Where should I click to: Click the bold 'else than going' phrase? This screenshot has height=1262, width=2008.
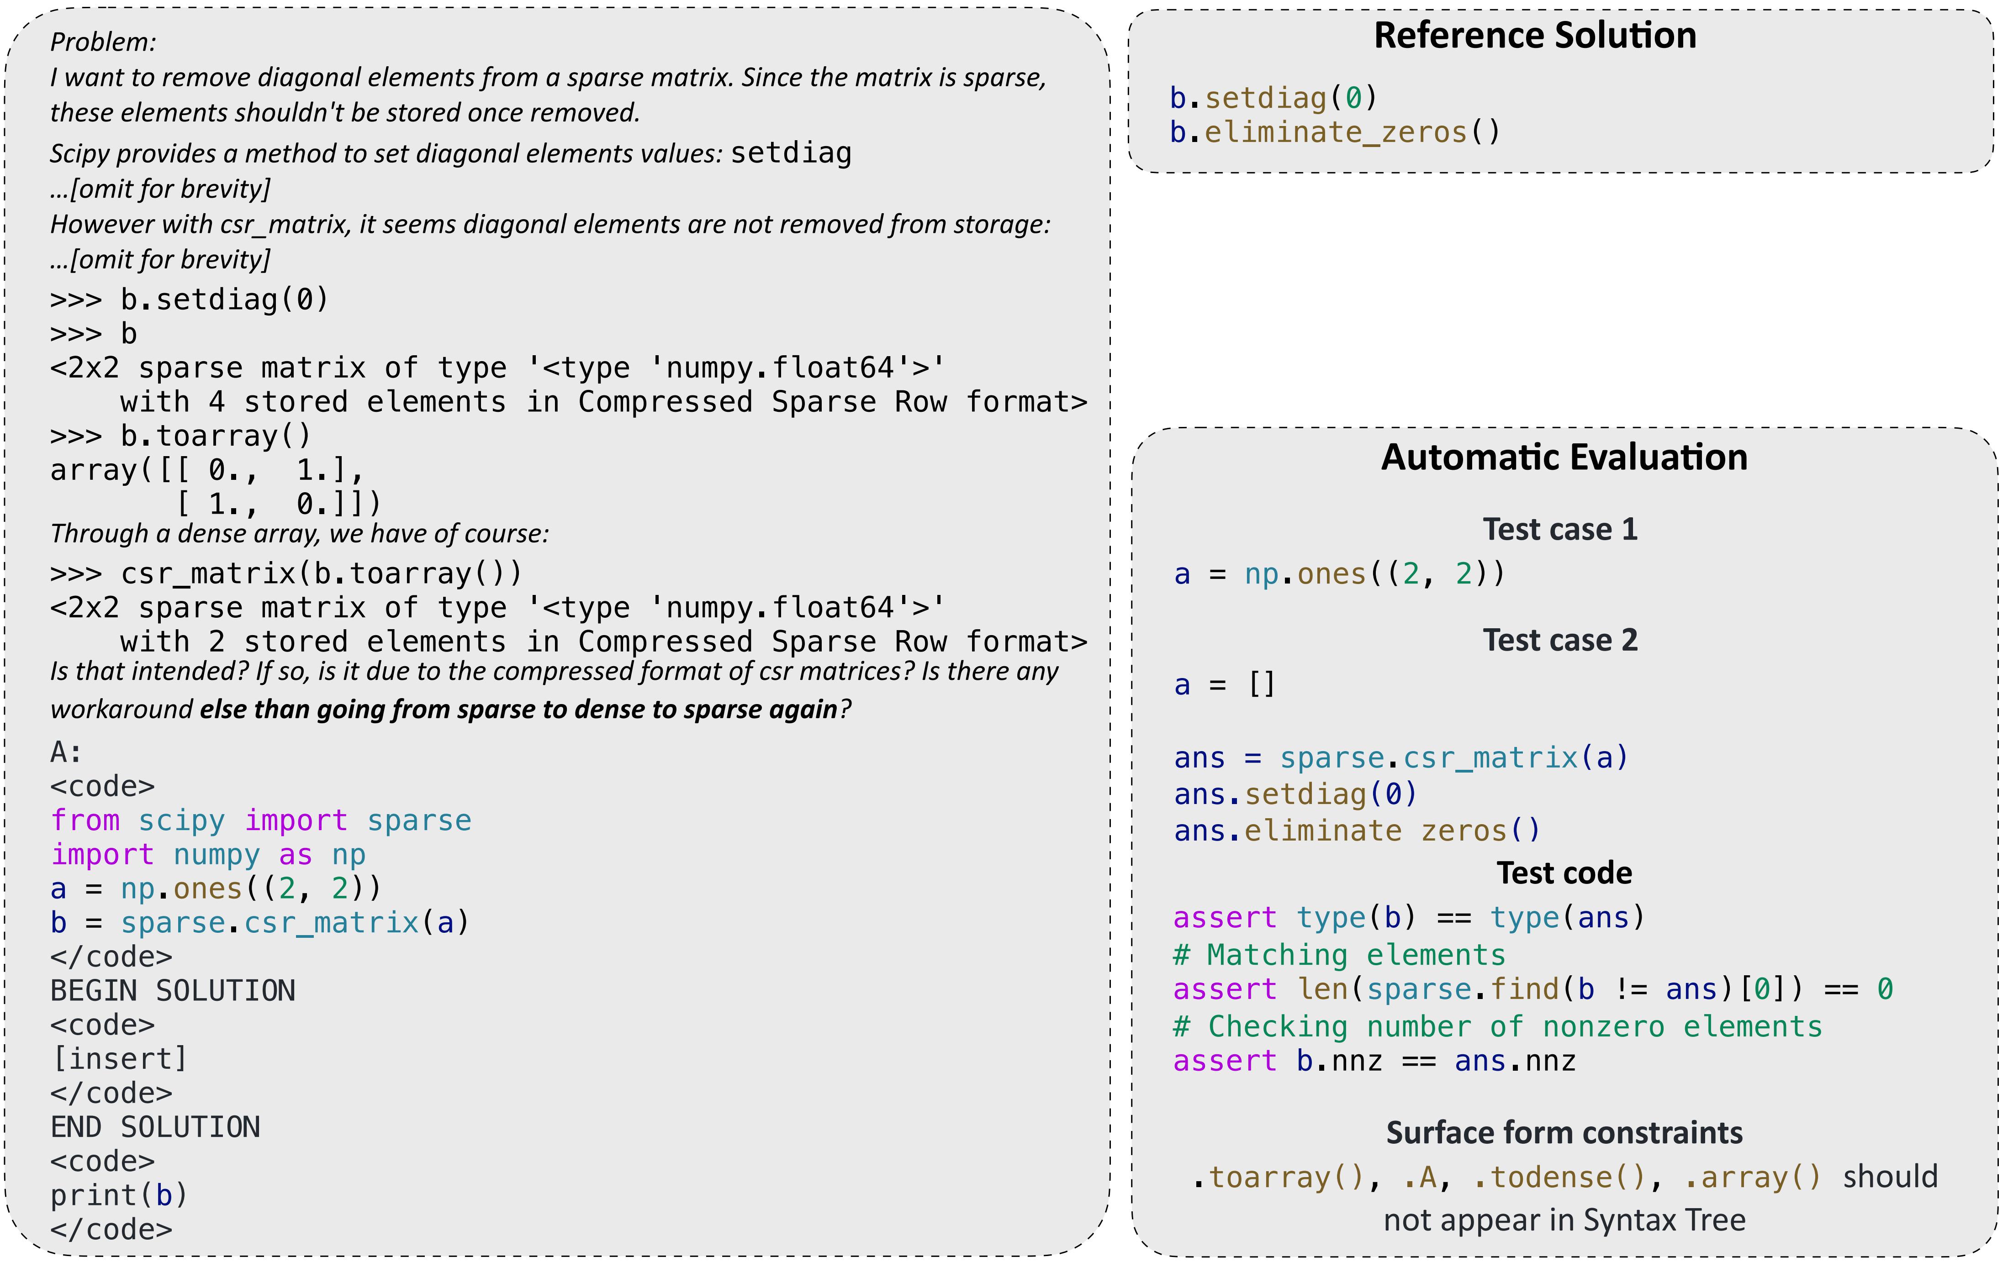[x=517, y=710]
